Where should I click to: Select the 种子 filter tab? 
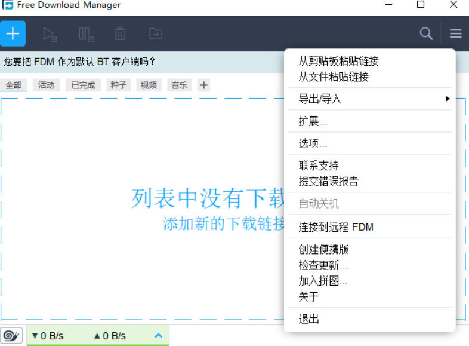119,85
